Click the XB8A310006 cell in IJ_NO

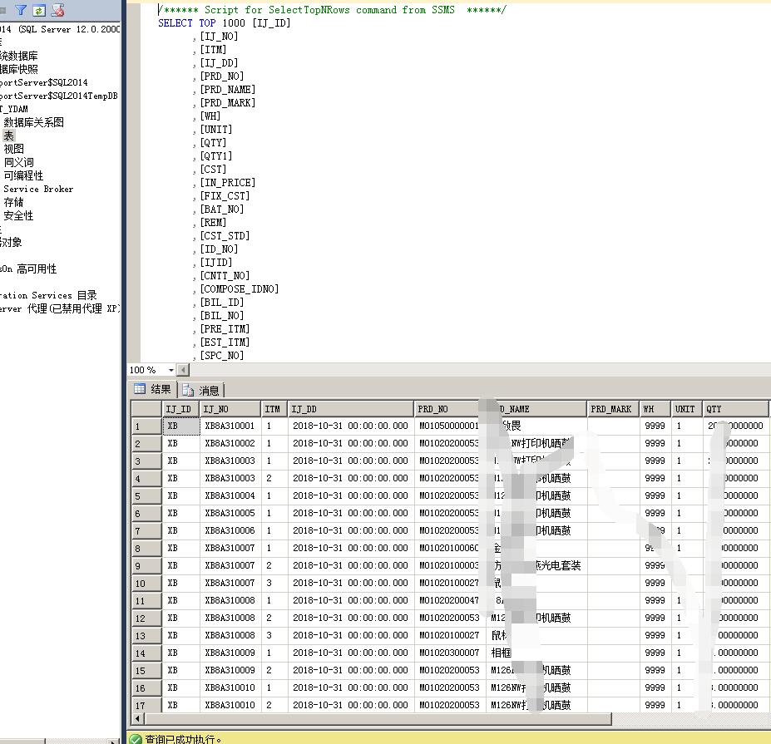pyautogui.click(x=230, y=530)
